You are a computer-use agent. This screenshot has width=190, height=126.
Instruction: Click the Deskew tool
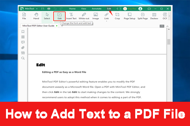[154, 16]
